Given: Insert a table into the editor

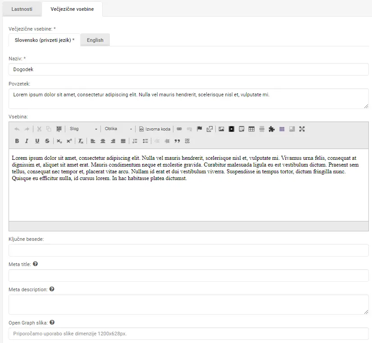Looking at the screenshot, I should coord(252,129).
